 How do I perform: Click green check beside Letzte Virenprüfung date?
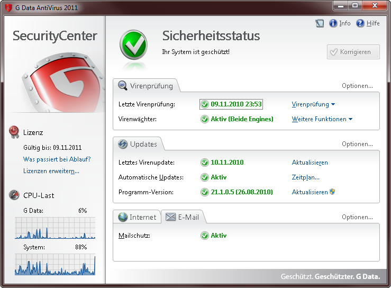coord(205,104)
